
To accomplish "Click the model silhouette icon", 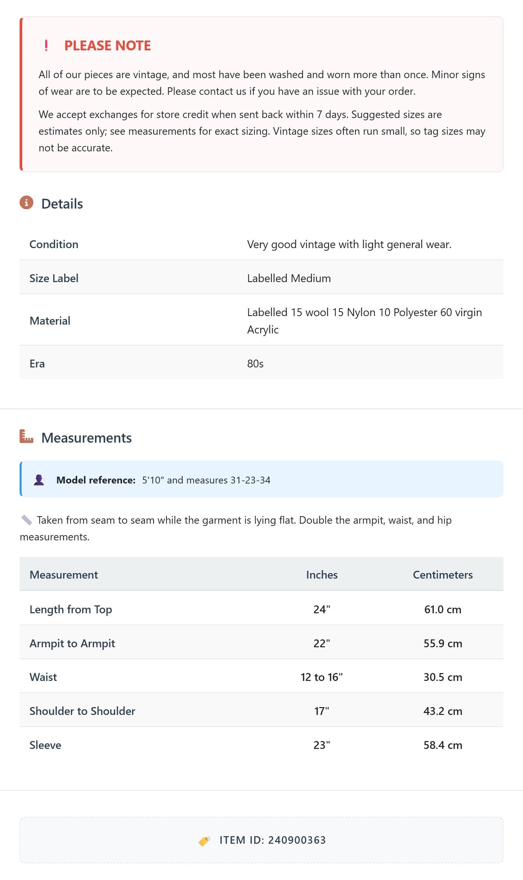I will point(39,480).
